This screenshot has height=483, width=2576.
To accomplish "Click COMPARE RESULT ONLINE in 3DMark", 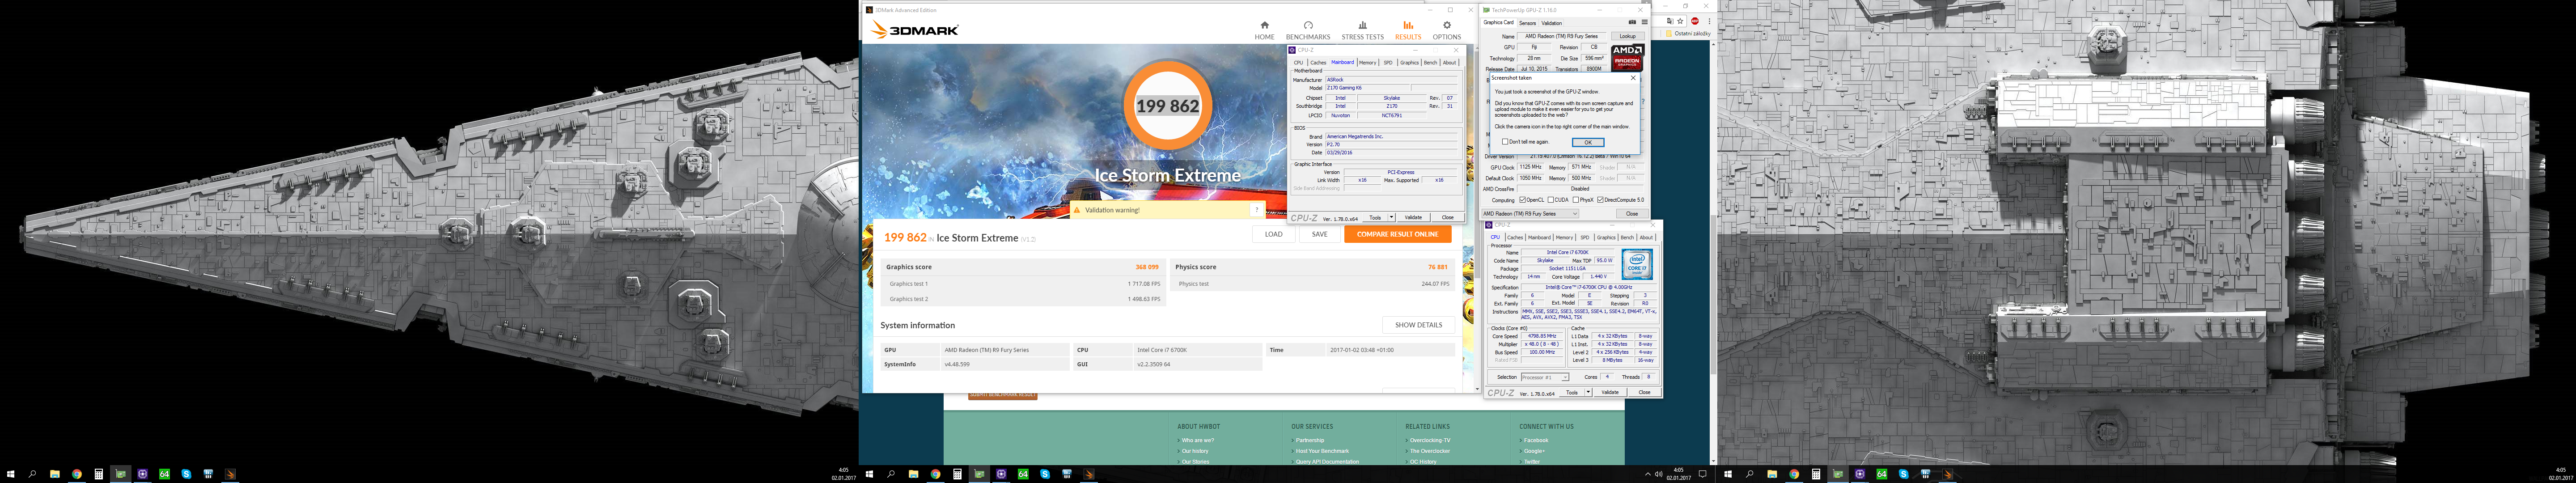I will [x=1397, y=234].
